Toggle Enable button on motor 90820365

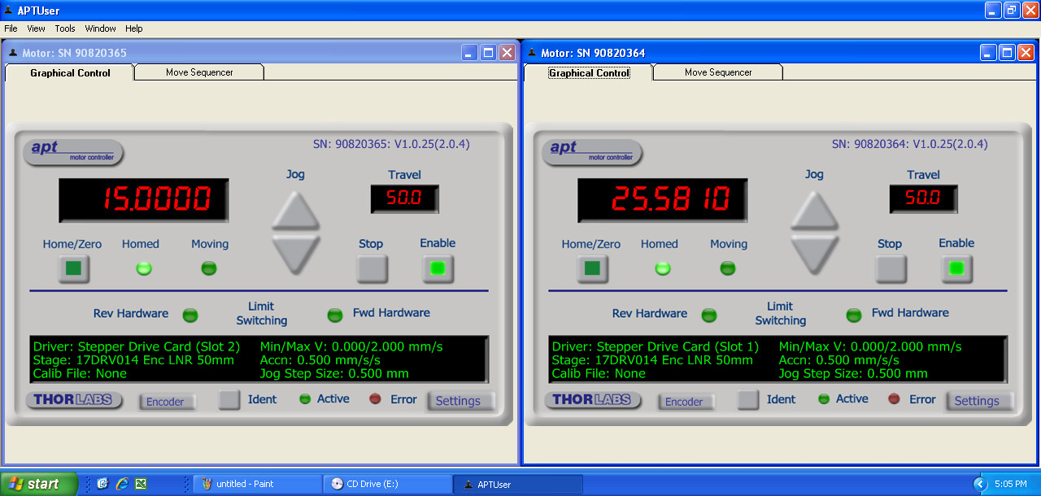438,268
